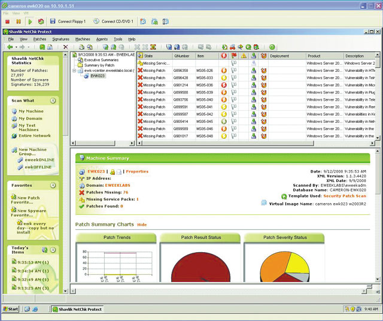This screenshot has height=321, width=383.
Task: Collapse the Today's Items panel
Action: point(53,250)
